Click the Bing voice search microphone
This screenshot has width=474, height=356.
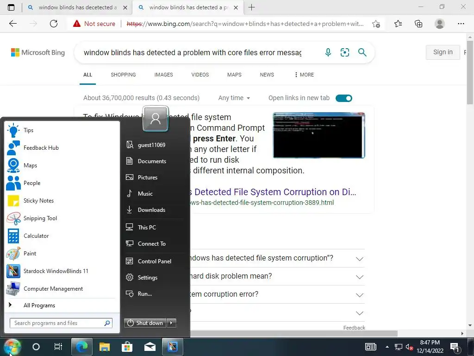click(328, 52)
